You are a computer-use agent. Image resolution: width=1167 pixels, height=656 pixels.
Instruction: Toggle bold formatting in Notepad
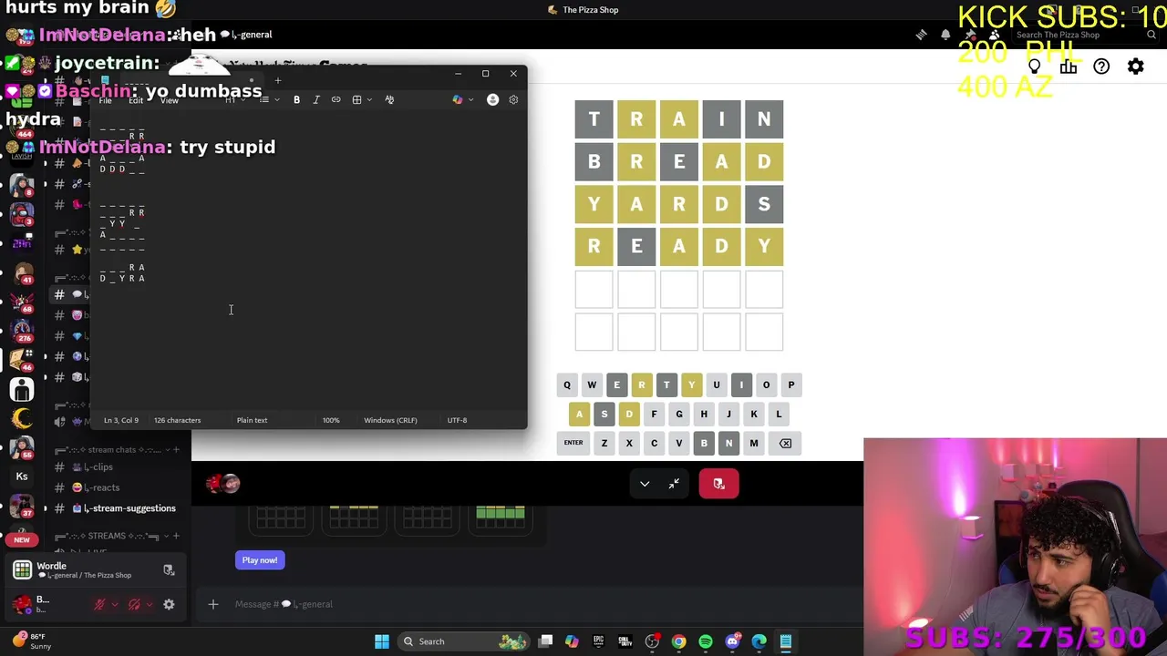click(296, 99)
